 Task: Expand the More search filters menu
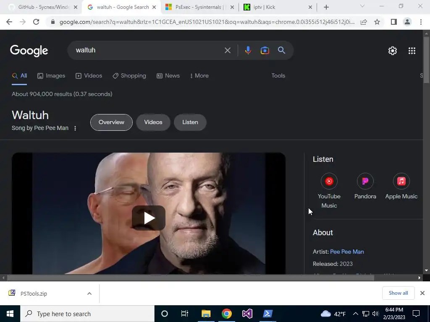click(199, 75)
